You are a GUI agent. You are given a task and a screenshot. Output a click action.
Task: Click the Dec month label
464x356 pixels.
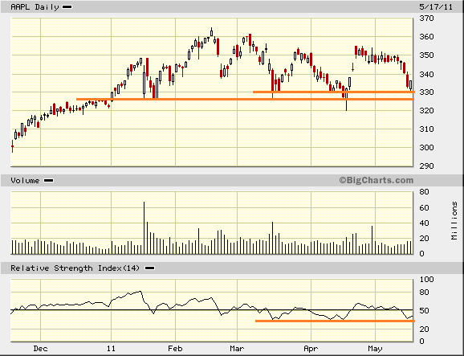[x=41, y=349]
